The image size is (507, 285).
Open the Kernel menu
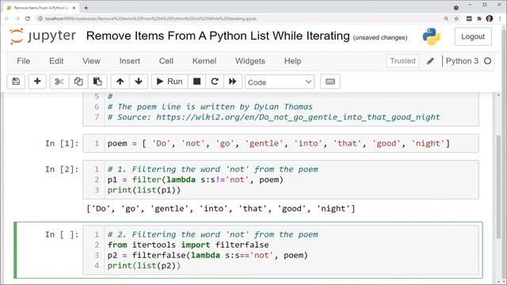point(204,61)
